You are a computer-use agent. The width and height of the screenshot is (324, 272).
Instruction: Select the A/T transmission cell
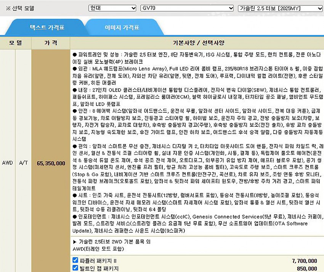[x=23, y=163]
